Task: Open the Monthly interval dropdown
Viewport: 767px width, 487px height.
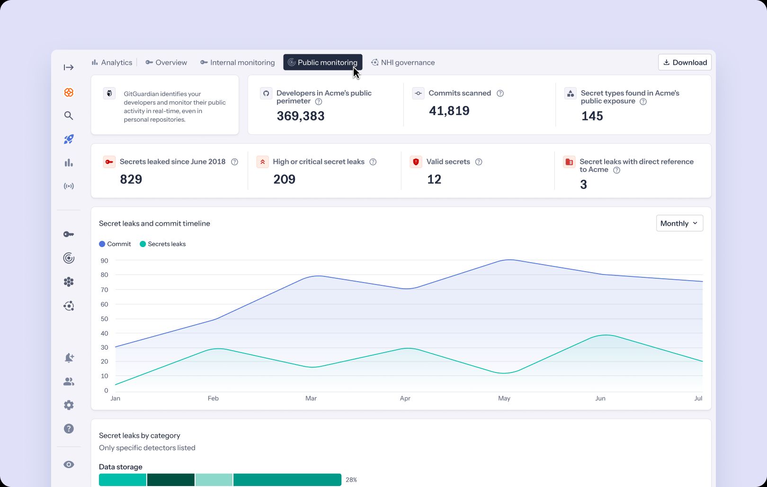Action: [x=679, y=223]
